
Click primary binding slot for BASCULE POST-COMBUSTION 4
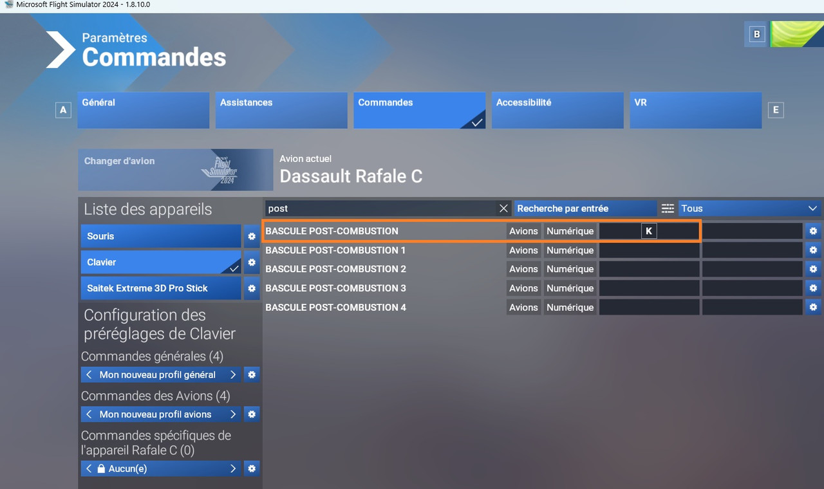649,307
